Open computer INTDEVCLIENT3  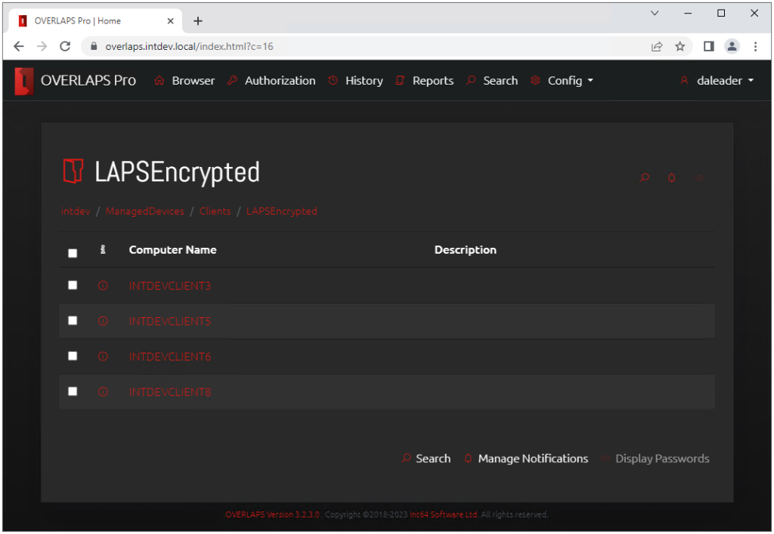(170, 286)
